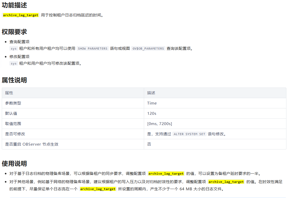The width and height of the screenshot is (290, 198).
Task: Click 是否重启 OBServer 节点生效 cell
Action: pos(73,144)
